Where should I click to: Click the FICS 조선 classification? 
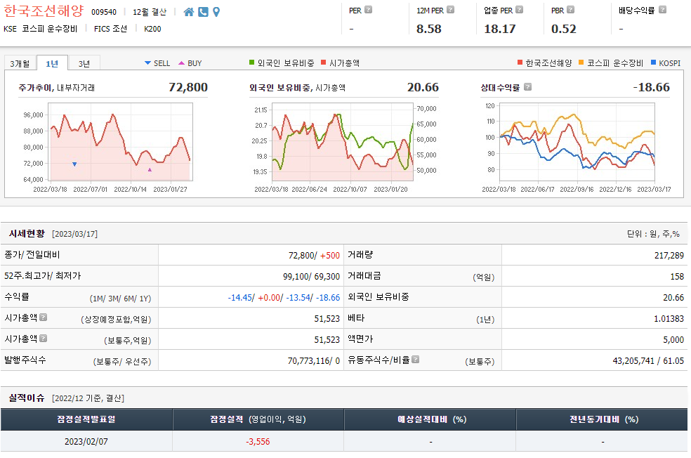(x=111, y=29)
